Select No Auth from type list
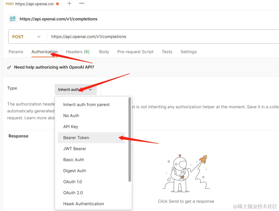This screenshot has height=211, width=279. [x=91, y=116]
